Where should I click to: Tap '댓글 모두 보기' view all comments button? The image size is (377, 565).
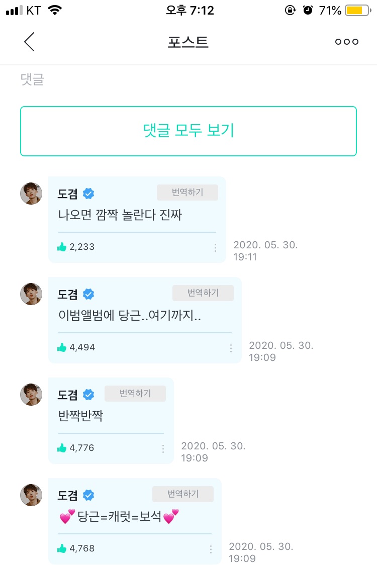tap(189, 131)
